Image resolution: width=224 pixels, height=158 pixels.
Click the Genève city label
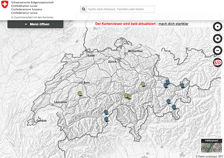point(41,120)
